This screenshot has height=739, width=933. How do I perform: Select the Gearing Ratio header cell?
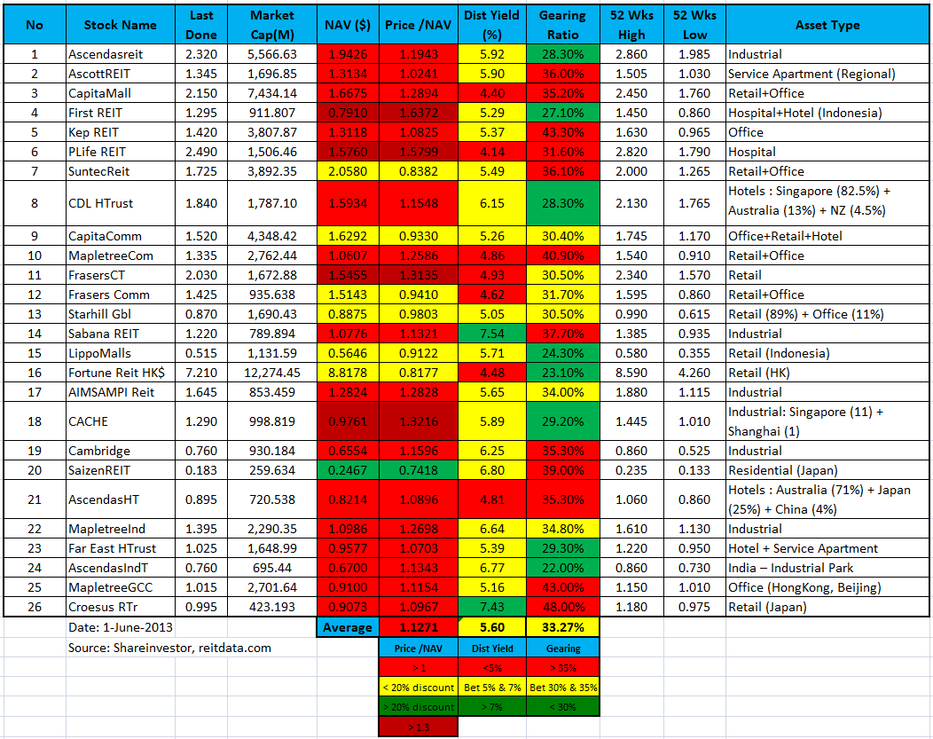[563, 25]
